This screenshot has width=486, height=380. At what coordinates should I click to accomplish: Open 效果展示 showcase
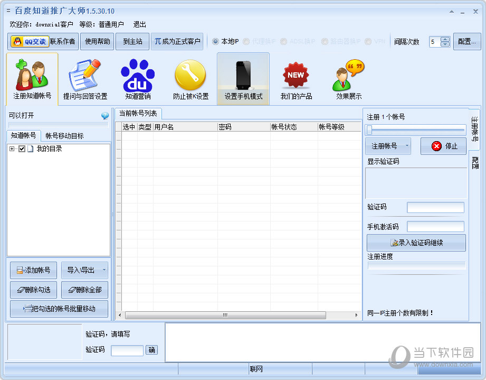349,79
